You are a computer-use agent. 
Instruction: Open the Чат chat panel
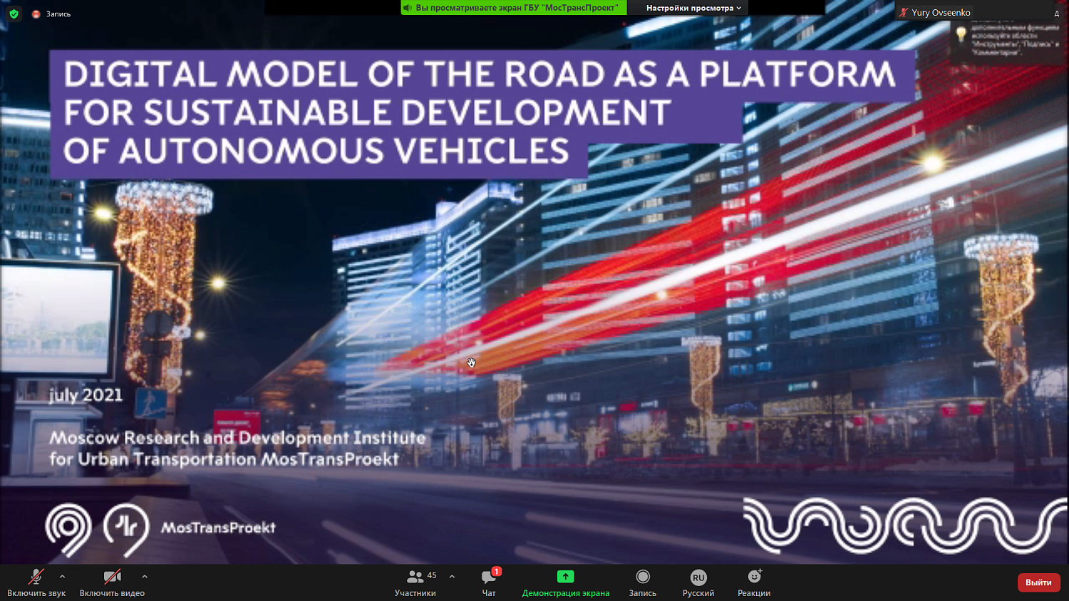tap(489, 582)
